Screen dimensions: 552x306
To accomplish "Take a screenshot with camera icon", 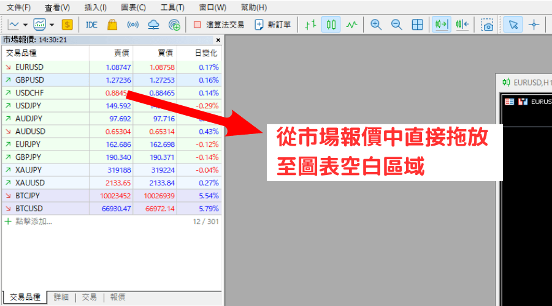I will [487, 25].
